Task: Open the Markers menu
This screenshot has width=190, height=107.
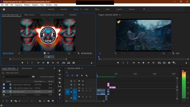Action: 27,5
